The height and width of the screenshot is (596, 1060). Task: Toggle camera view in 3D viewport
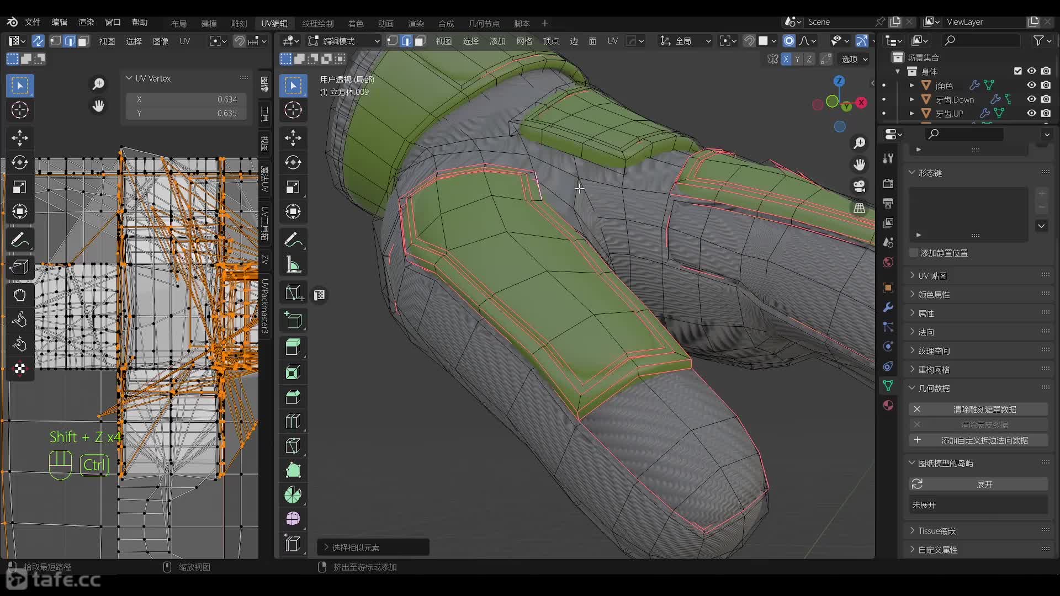[x=860, y=186]
